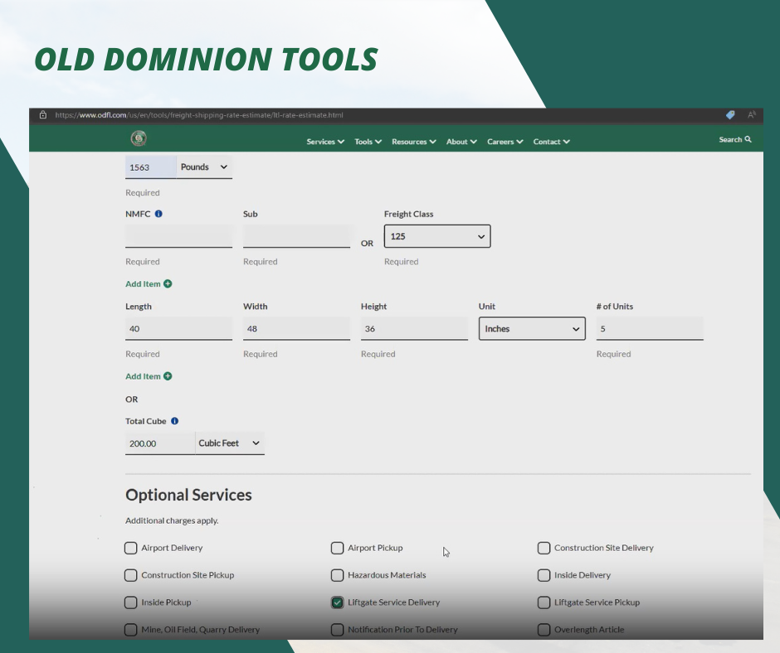Click Add Item plus below Length row
This screenshot has height=653, width=780.
pos(168,376)
